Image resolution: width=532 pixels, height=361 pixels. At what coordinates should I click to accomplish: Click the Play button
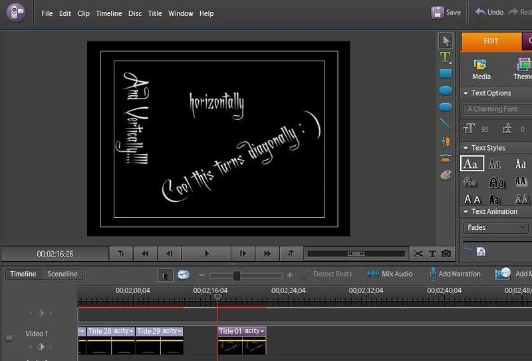tap(206, 254)
